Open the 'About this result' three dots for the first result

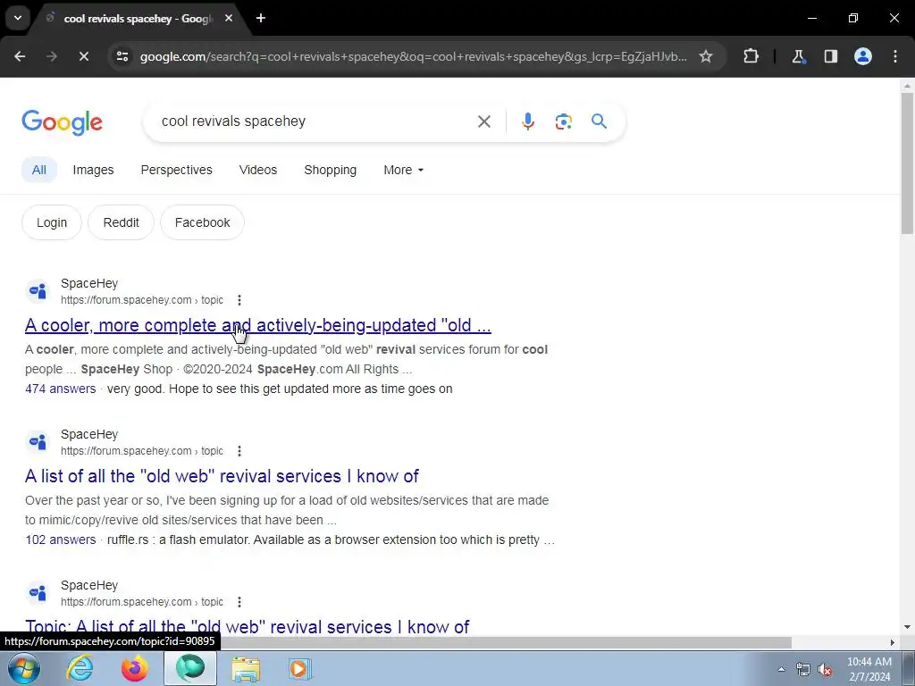pos(239,300)
